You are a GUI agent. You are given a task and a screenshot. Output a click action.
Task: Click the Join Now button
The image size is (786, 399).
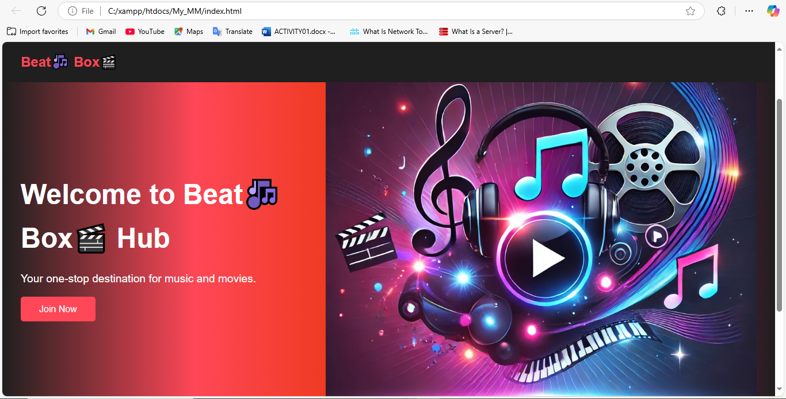click(x=58, y=309)
